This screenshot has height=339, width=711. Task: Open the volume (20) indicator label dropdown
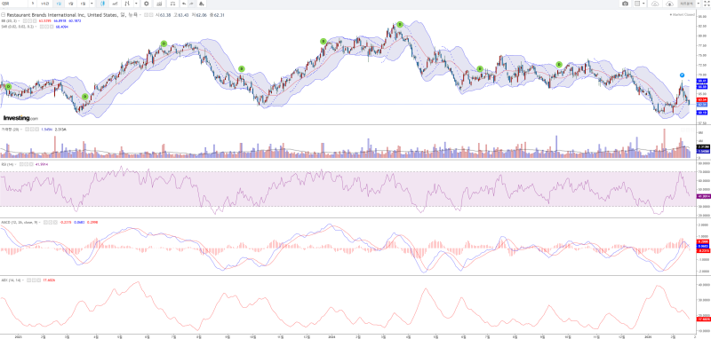click(x=20, y=129)
